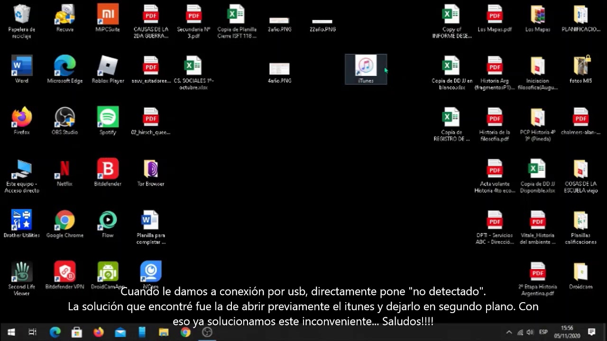Open the fotos MI5 folder
The image size is (607, 341).
click(581, 70)
